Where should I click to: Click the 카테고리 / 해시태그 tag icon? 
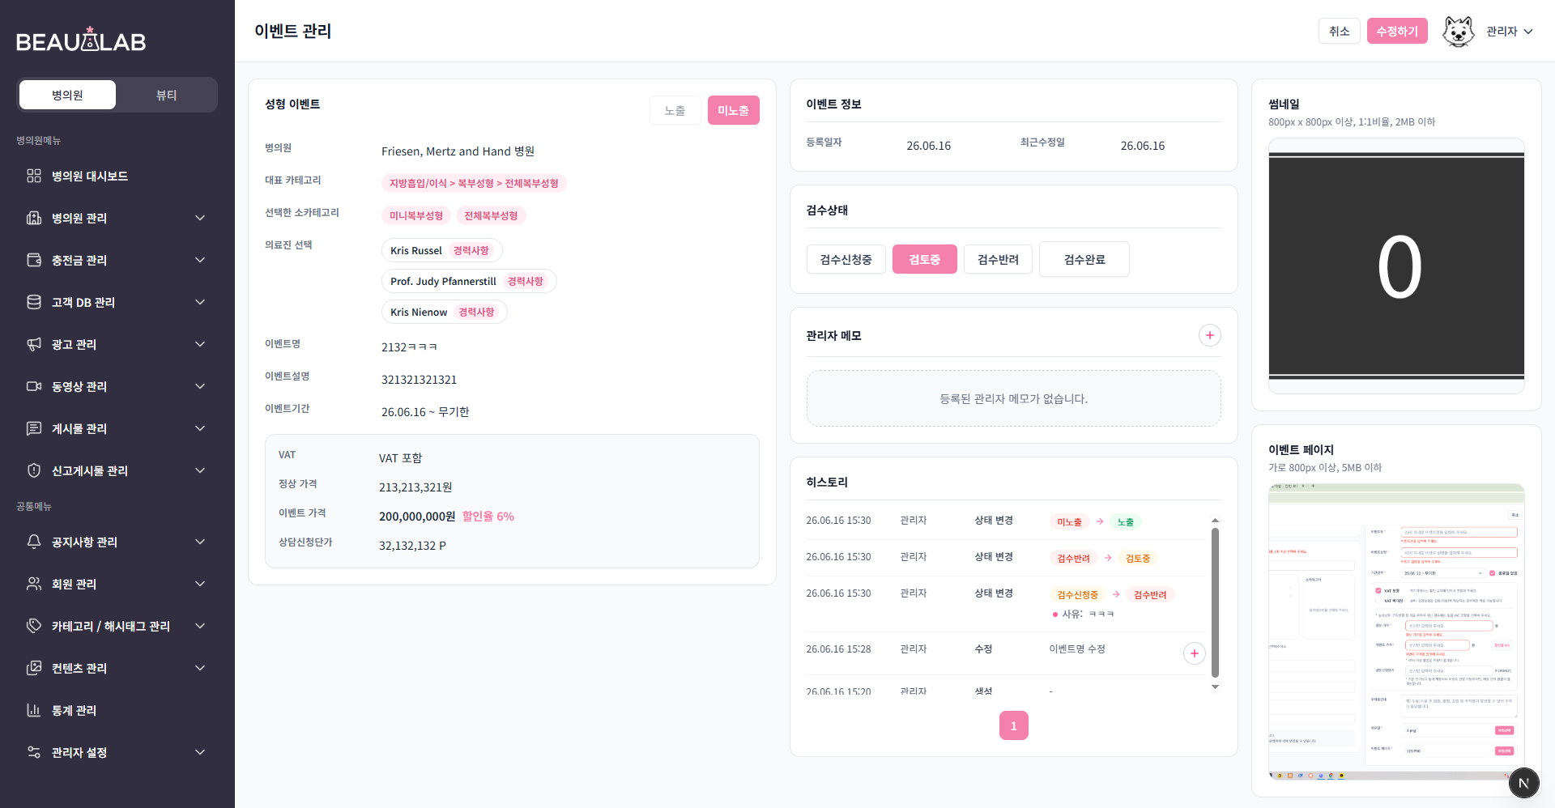(34, 626)
